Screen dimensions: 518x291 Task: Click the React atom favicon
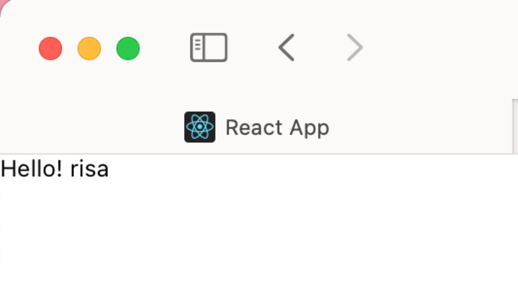tap(200, 127)
